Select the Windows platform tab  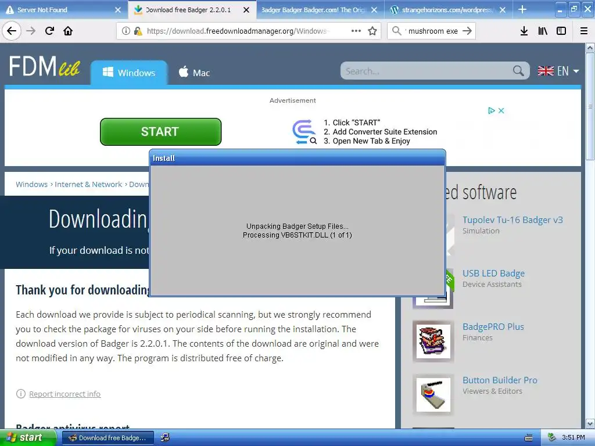point(129,73)
